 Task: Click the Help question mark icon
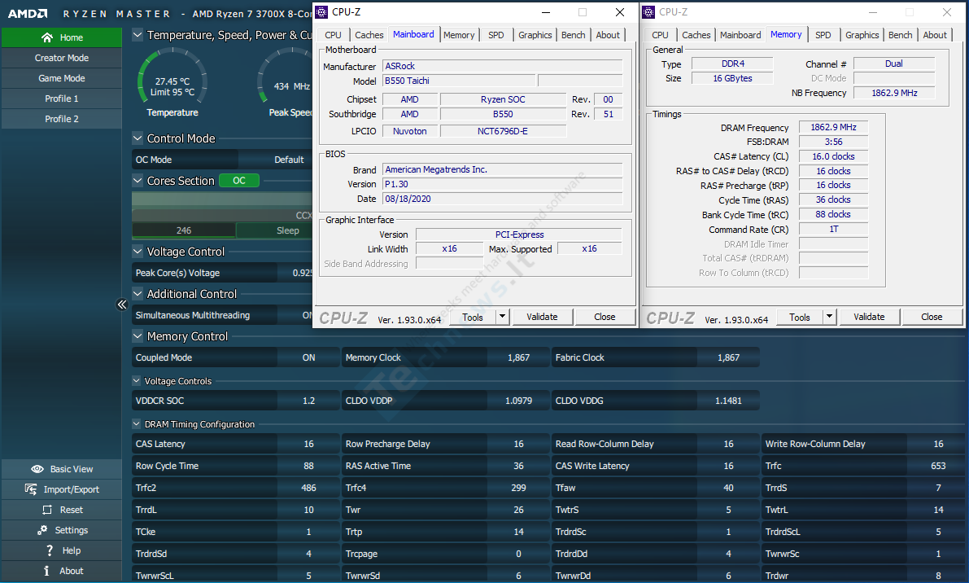click(50, 550)
